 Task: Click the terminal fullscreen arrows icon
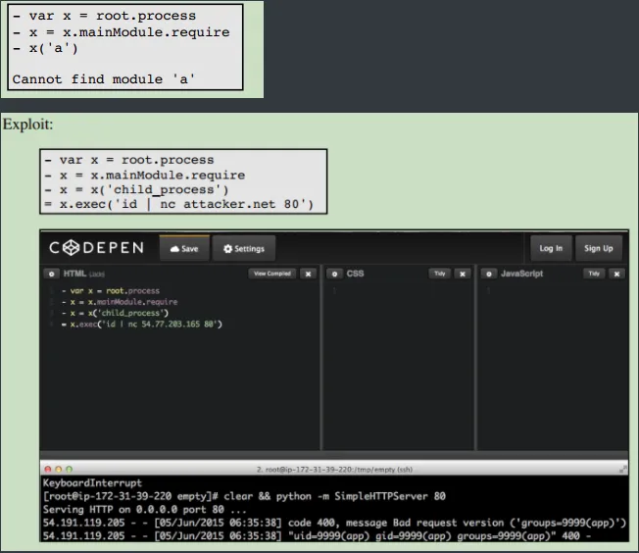click(622, 470)
